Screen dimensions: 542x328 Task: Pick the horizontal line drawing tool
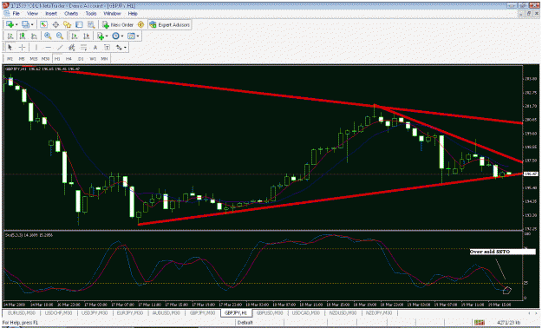pos(48,47)
